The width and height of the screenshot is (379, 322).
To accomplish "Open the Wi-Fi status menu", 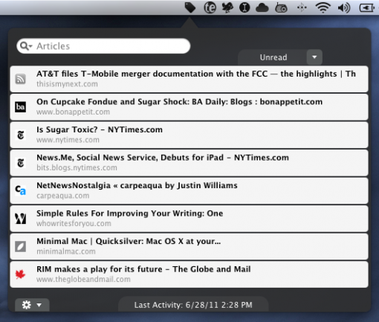I will (x=323, y=7).
